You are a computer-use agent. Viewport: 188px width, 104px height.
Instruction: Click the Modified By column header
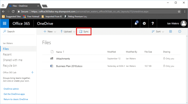click(x=132, y=52)
